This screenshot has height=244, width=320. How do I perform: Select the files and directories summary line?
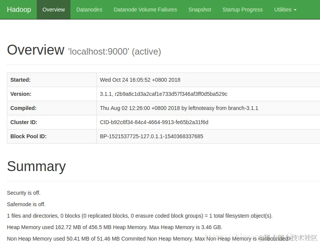(140, 216)
